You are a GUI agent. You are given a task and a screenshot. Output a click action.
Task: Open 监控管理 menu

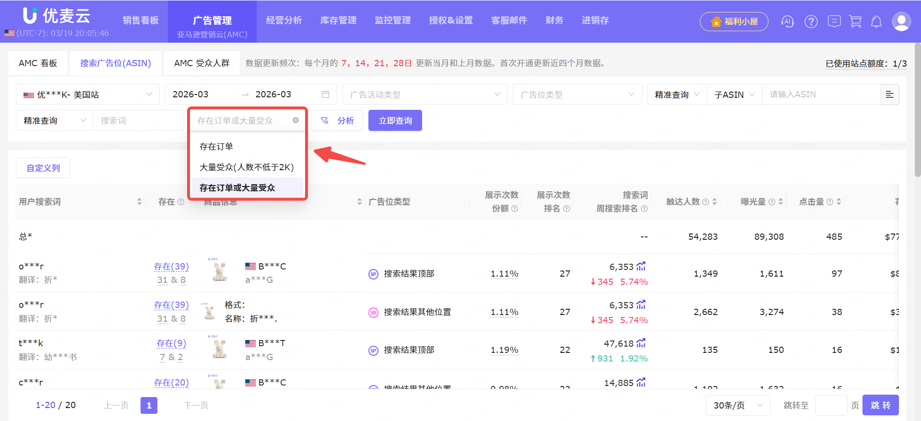point(393,20)
